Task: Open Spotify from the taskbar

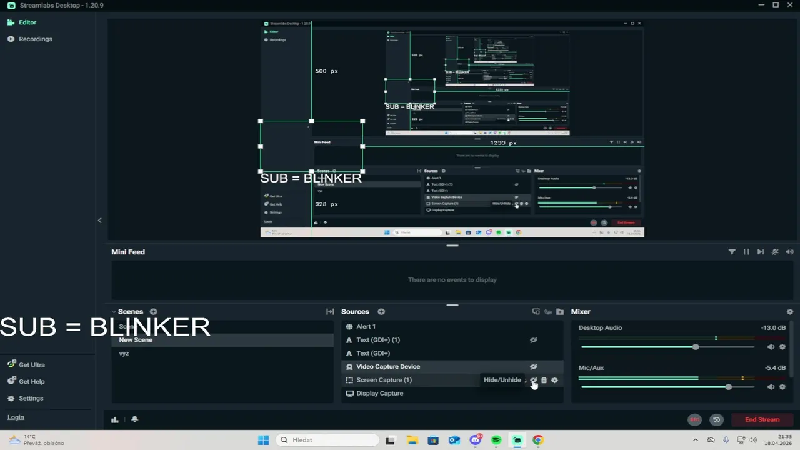Action: click(496, 440)
